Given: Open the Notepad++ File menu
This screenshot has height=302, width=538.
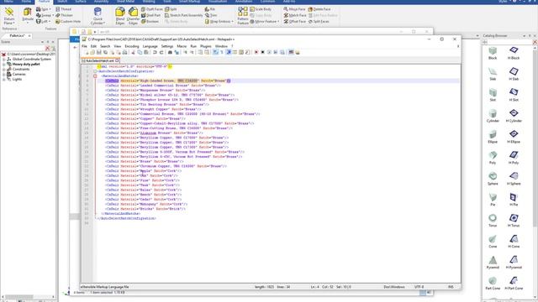Looking at the screenshot, I should coord(84,46).
